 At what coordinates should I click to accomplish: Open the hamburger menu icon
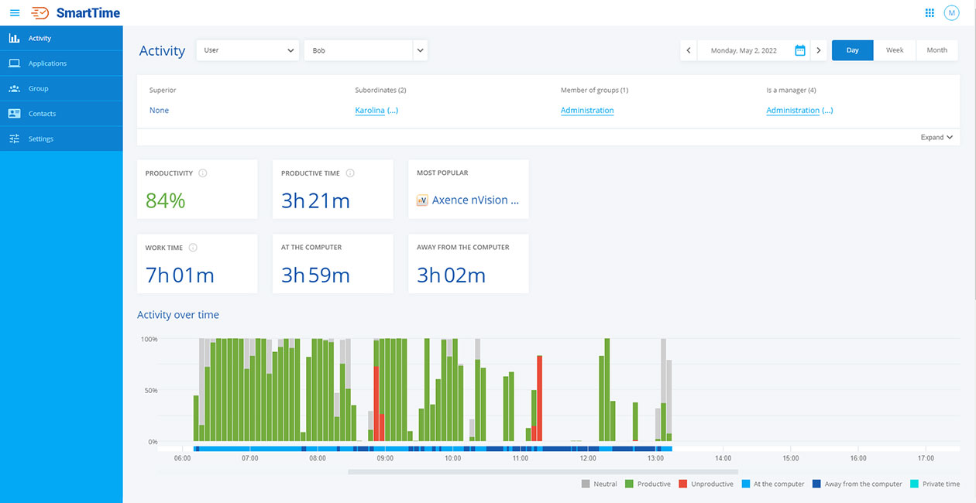[15, 13]
